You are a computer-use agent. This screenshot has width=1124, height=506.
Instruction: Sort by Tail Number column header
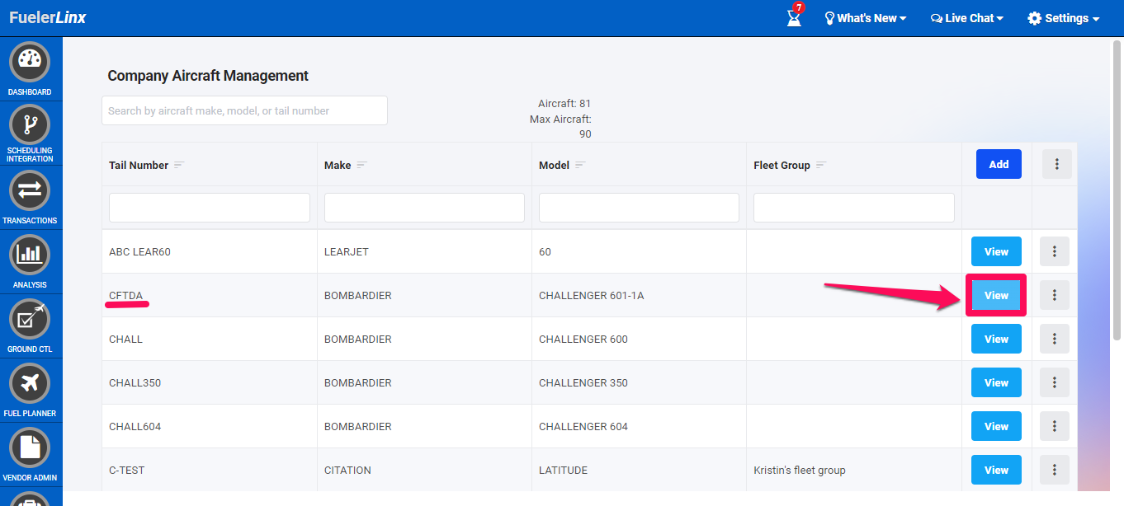click(x=139, y=165)
